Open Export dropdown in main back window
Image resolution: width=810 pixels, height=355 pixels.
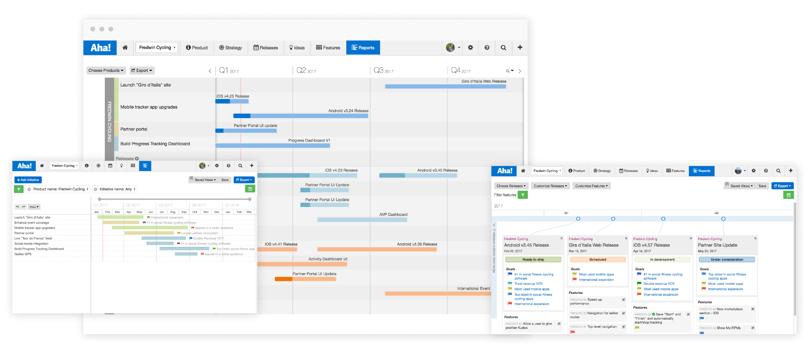[x=142, y=71]
